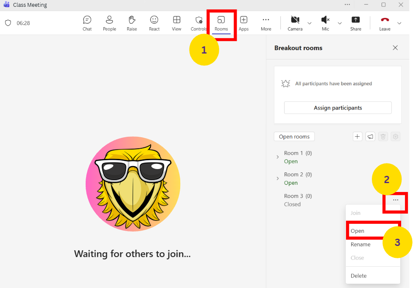Screen dimensions: 413x288
Task: Choose Rename in the room menu
Action: click(360, 245)
